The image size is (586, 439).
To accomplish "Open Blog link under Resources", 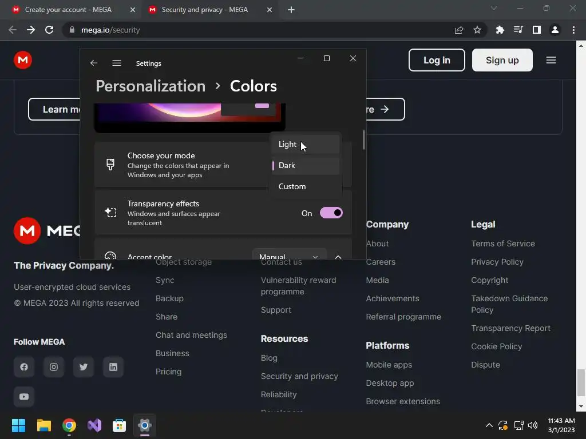I will point(269,358).
